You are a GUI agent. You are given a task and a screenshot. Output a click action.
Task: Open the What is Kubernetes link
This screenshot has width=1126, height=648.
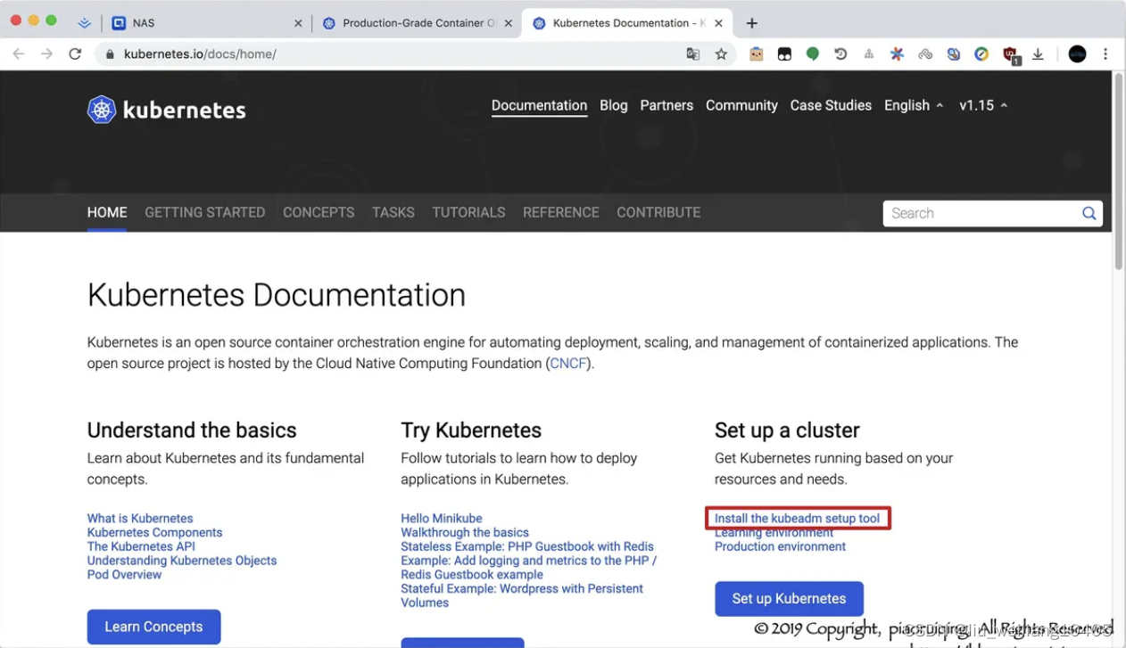coord(140,518)
